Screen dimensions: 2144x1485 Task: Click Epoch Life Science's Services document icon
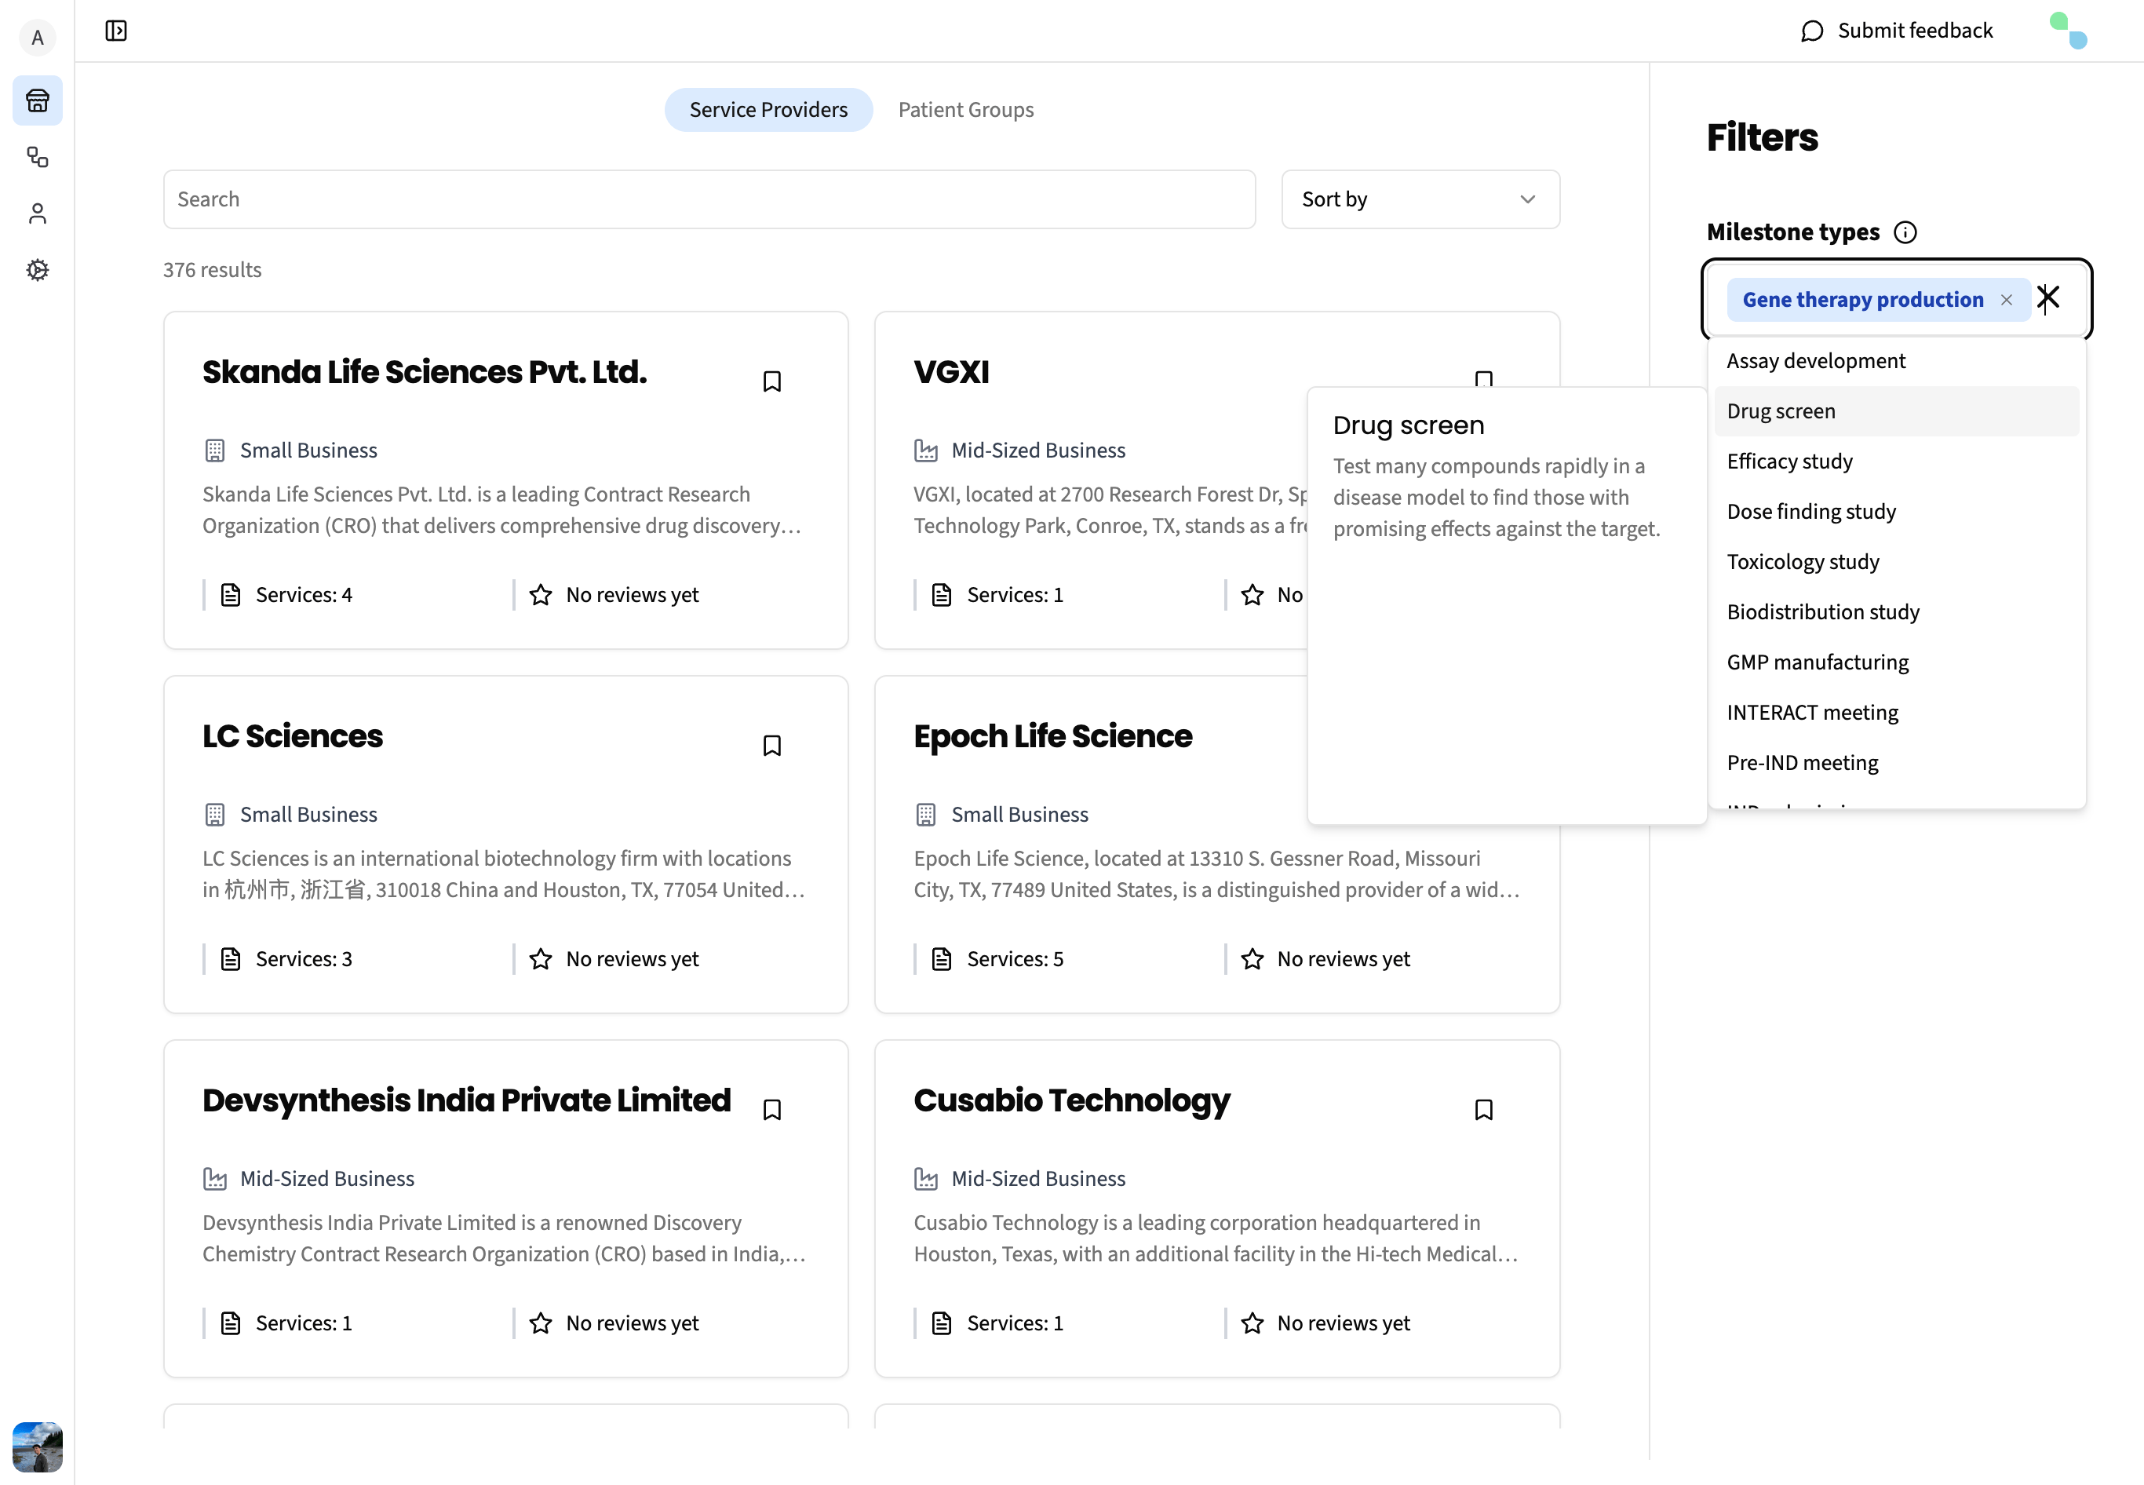coord(941,959)
